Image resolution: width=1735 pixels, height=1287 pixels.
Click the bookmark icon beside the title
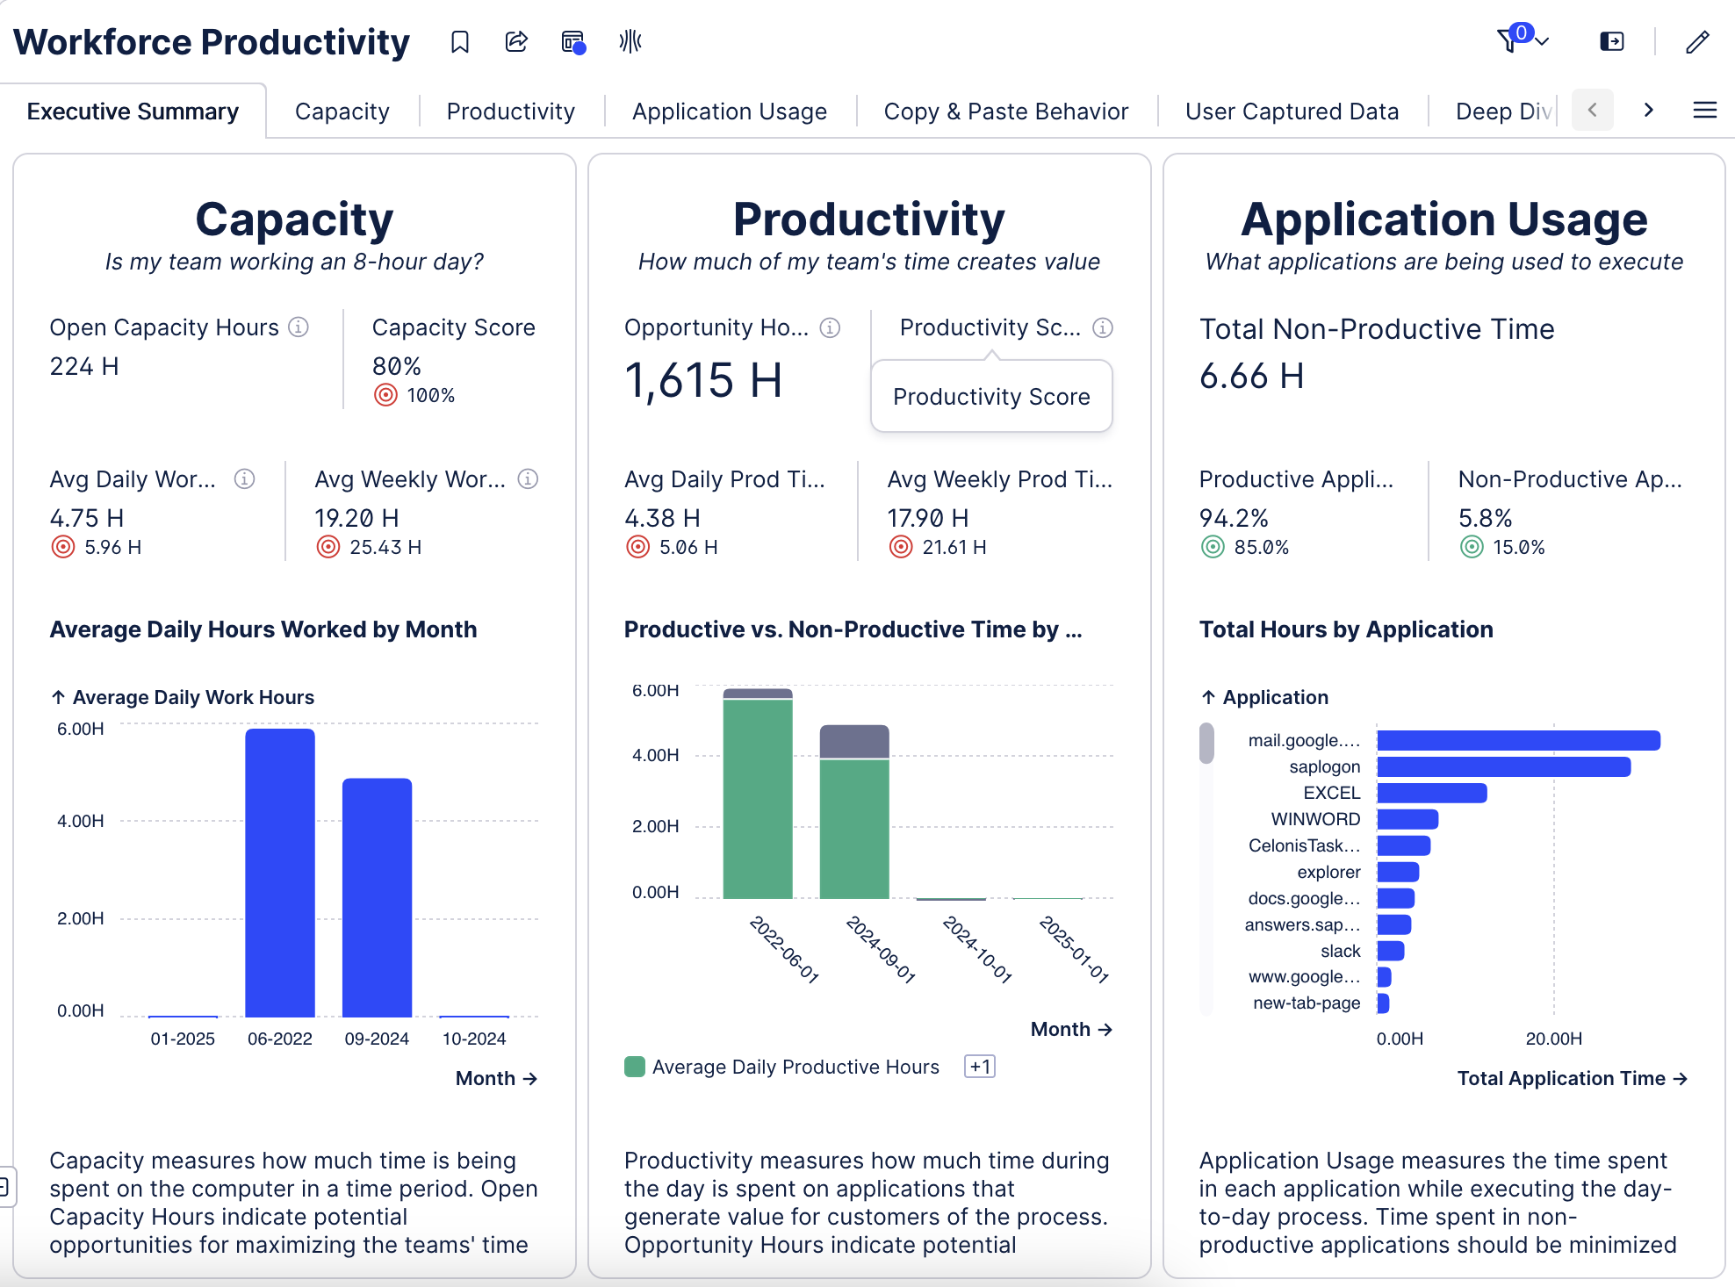point(460,41)
